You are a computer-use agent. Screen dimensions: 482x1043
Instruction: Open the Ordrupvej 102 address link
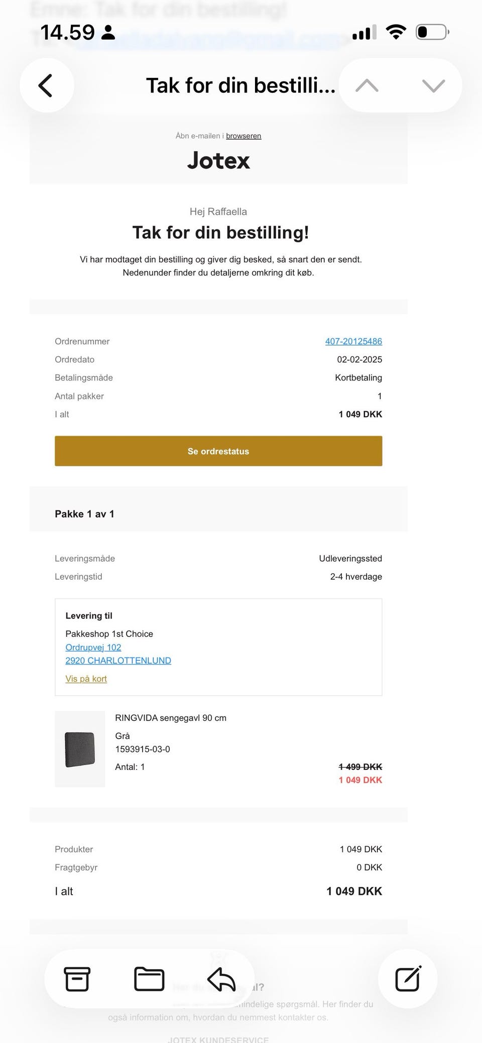pos(93,647)
